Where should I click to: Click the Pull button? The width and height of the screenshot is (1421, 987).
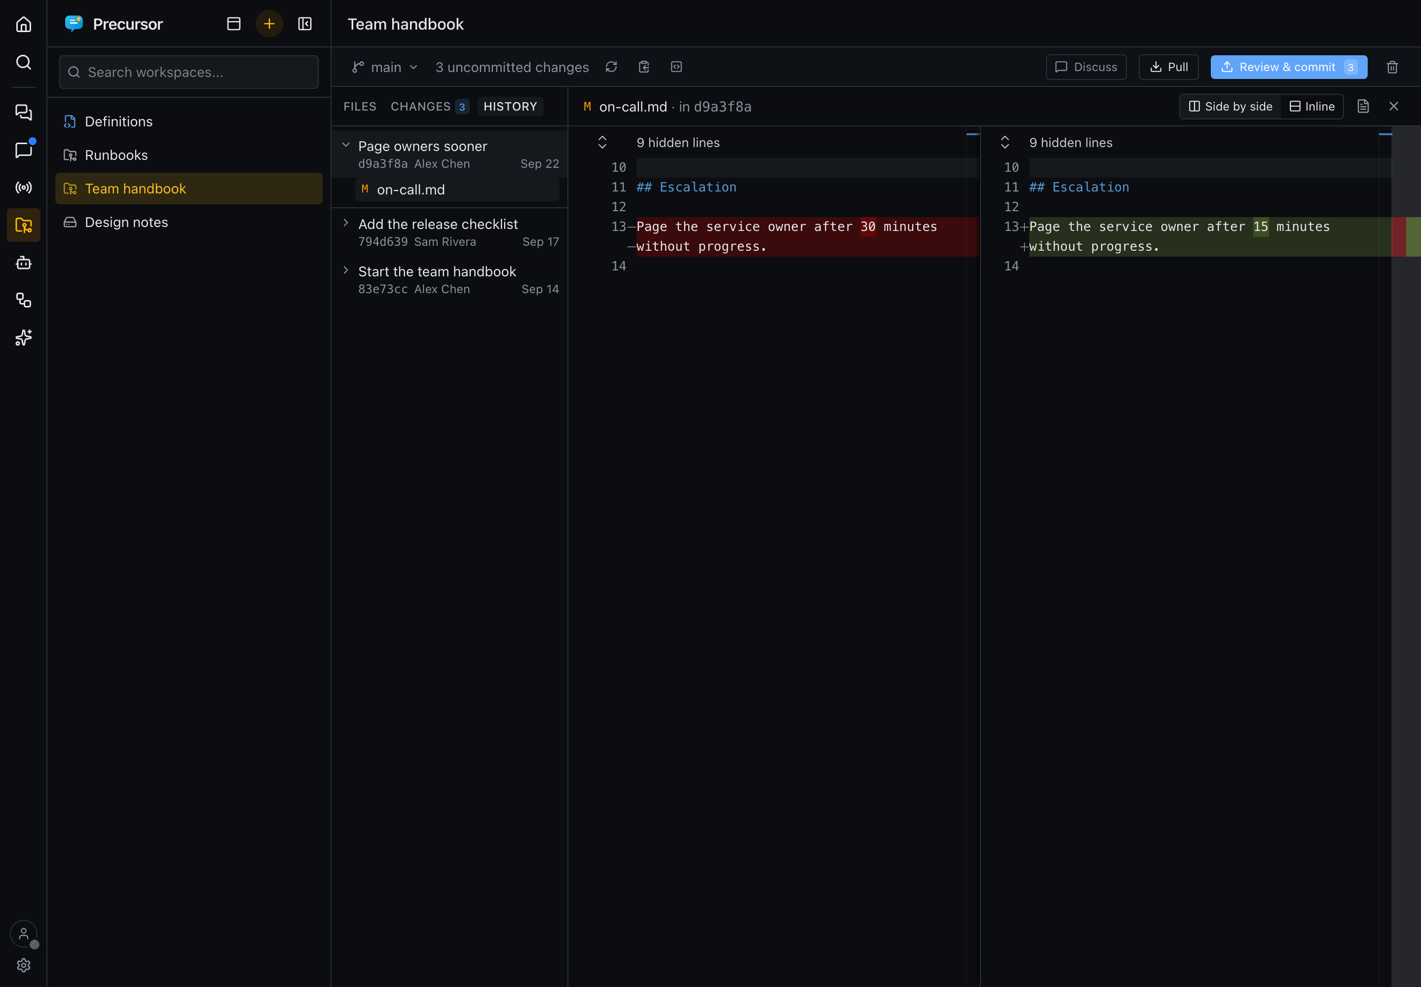(1169, 67)
